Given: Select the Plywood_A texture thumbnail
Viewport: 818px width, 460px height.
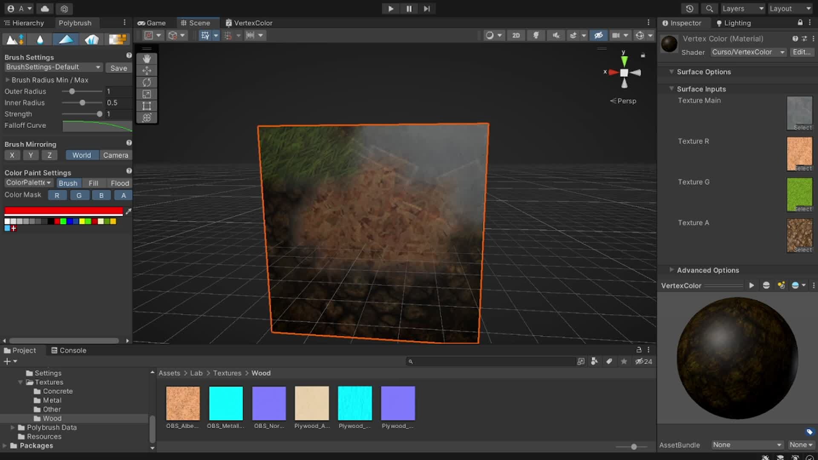Looking at the screenshot, I should click(311, 402).
